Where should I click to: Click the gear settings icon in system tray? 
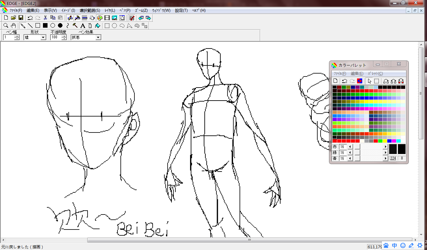(x=420, y=245)
